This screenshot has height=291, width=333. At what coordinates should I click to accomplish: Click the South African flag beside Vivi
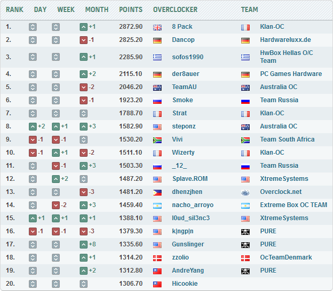pos(157,140)
